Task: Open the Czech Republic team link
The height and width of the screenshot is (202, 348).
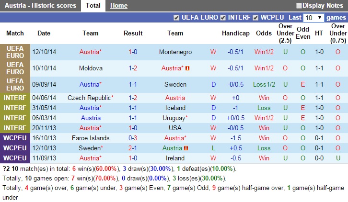Action: tap(89, 98)
